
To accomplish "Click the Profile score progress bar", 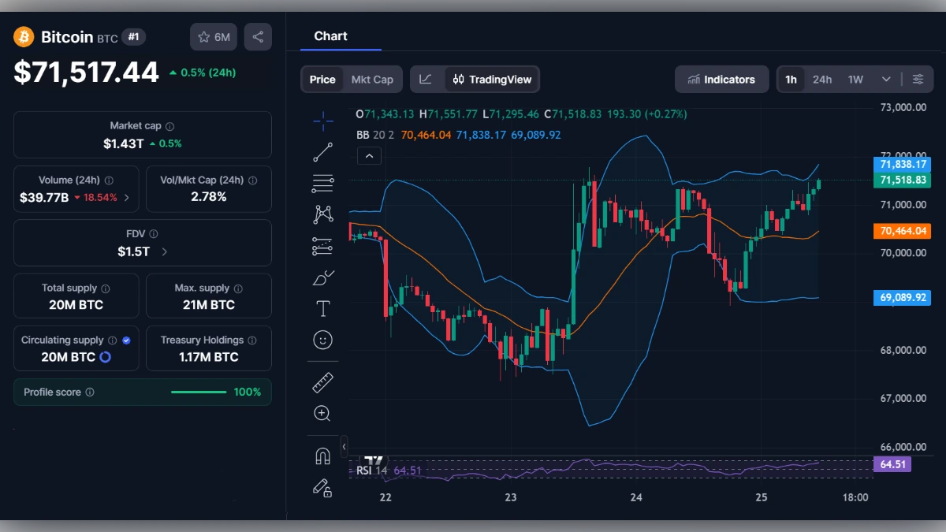I will 199,392.
